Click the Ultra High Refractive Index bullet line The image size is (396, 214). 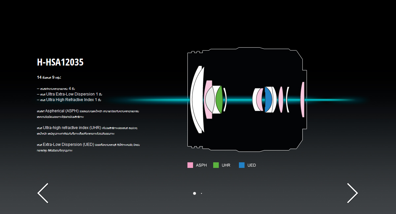(69, 100)
